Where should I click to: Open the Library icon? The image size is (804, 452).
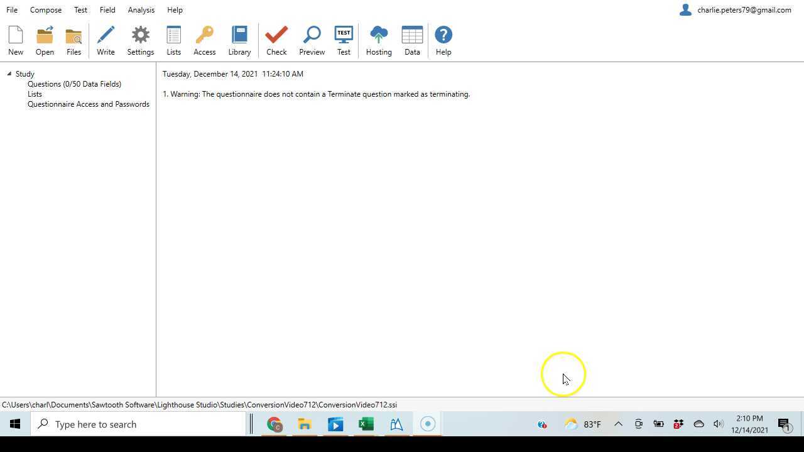click(239, 40)
